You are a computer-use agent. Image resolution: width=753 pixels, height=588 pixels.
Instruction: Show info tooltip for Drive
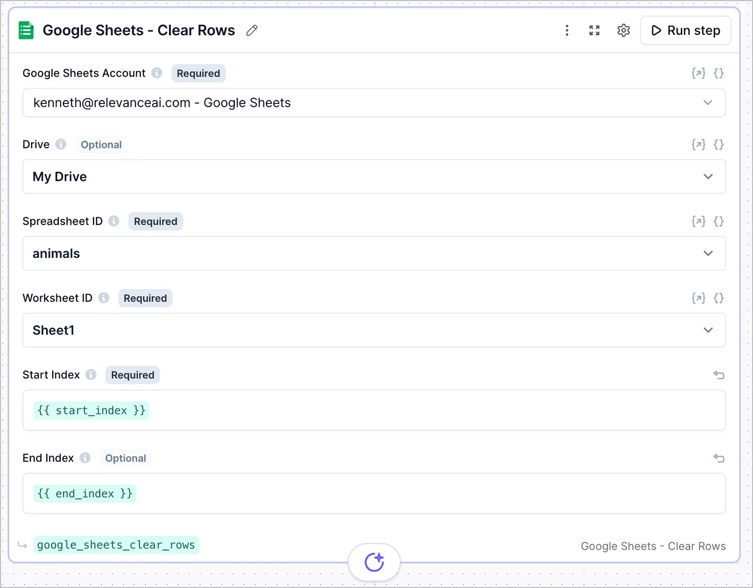[61, 144]
